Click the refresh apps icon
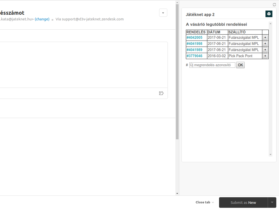The width and height of the screenshot is (279, 209). [x=274, y=5]
